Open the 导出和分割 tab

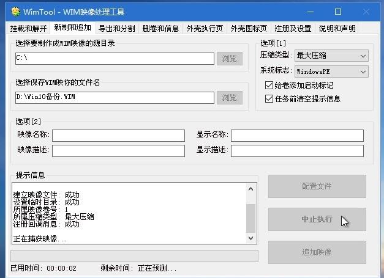(117, 29)
